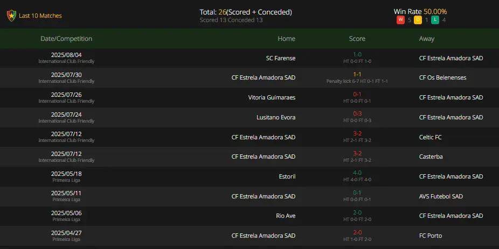Click the 1-0 score of Farense match
The width and height of the screenshot is (499, 249).
tap(357, 55)
